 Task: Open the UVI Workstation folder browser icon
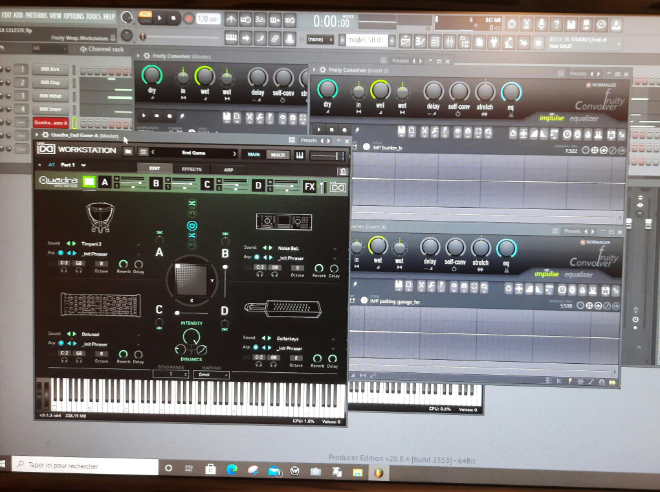pos(128,151)
